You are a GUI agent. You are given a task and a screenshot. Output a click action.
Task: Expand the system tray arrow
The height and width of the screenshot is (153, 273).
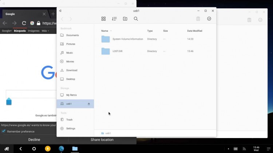228,149
